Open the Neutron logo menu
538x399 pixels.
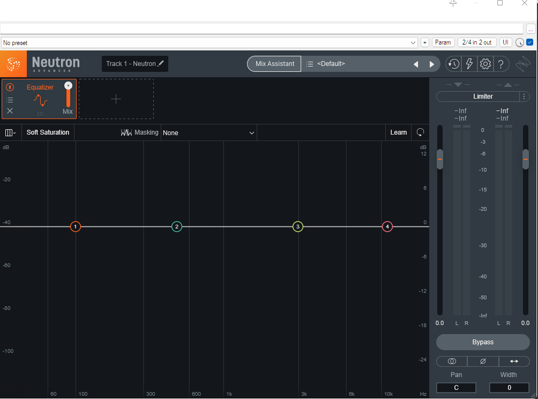point(13,64)
